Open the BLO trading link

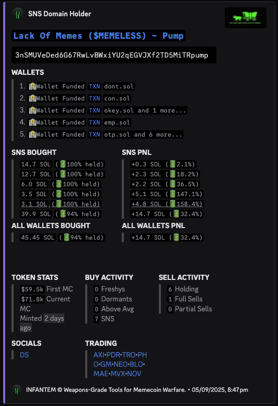pyautogui.click(x=136, y=364)
